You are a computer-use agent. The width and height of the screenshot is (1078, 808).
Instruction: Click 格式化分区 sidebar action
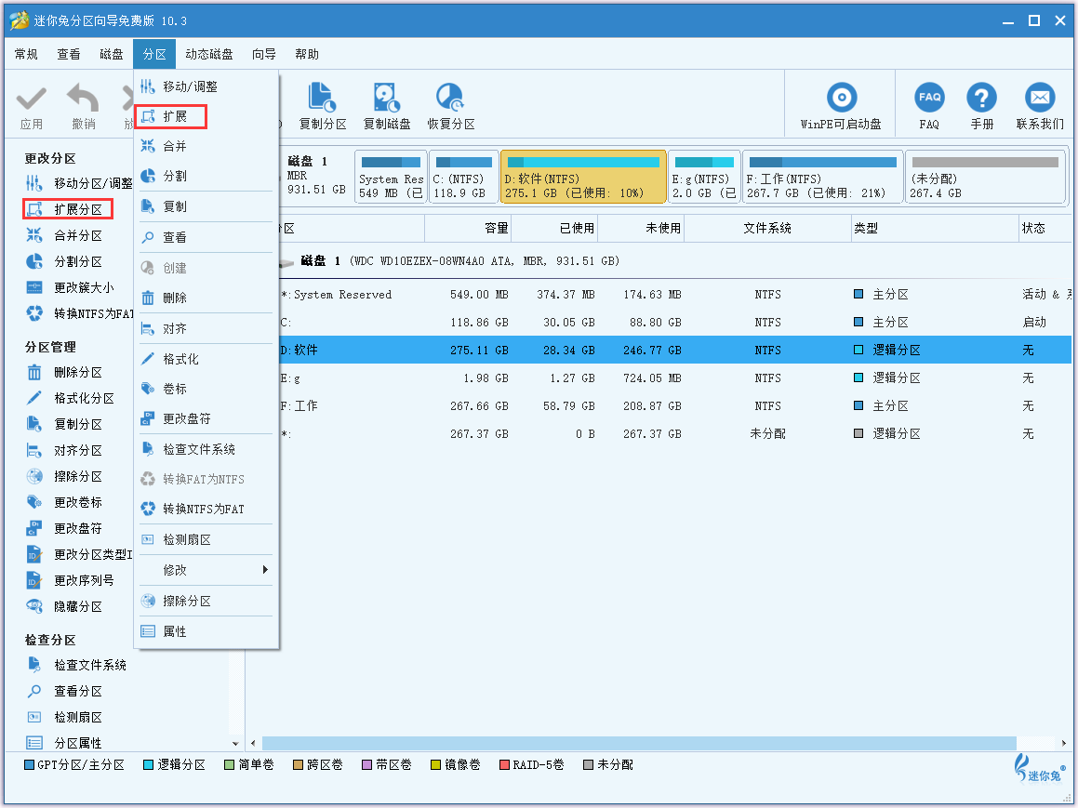pos(70,399)
